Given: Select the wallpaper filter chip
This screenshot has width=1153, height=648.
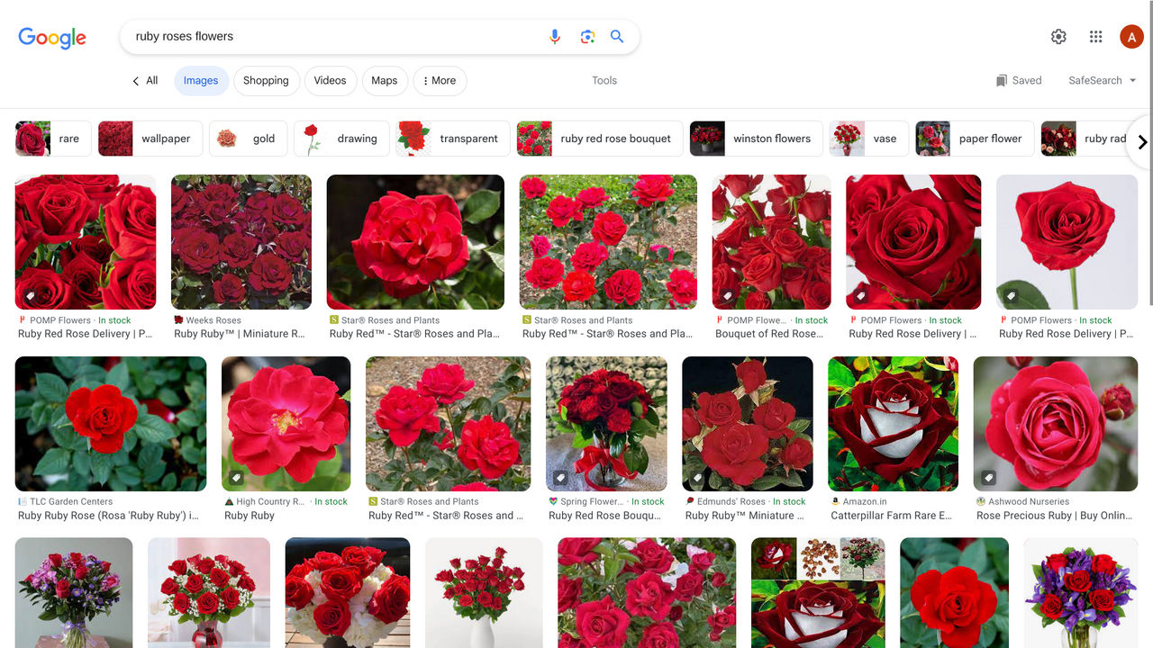Looking at the screenshot, I should (150, 138).
